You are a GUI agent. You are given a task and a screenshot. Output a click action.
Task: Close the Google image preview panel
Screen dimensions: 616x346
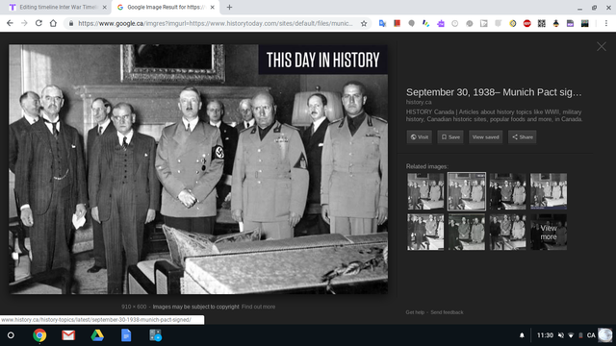click(x=602, y=47)
